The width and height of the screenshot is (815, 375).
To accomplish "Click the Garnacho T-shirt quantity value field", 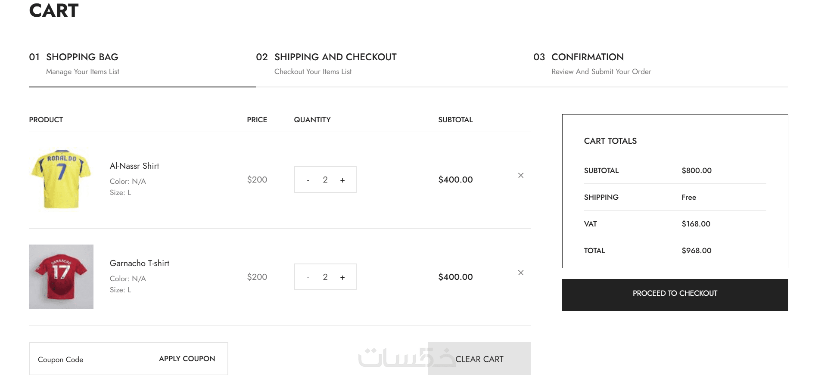I will click(325, 277).
